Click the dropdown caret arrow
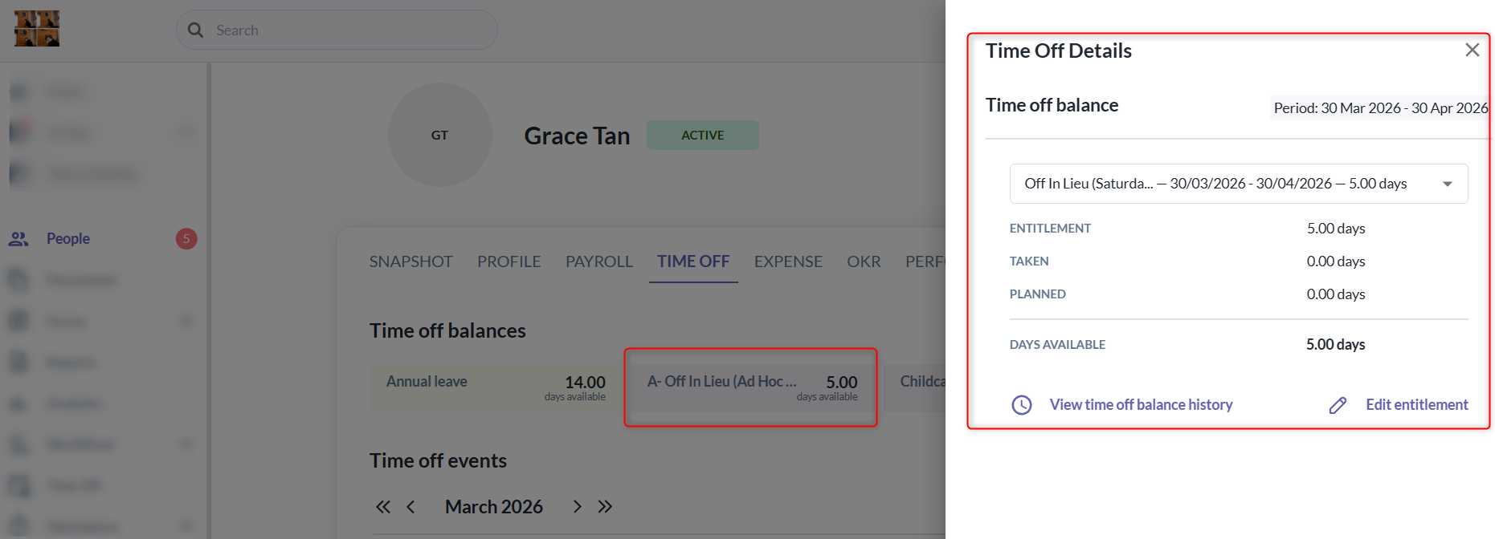Viewport: 1495px width, 539px height. pos(1447,184)
